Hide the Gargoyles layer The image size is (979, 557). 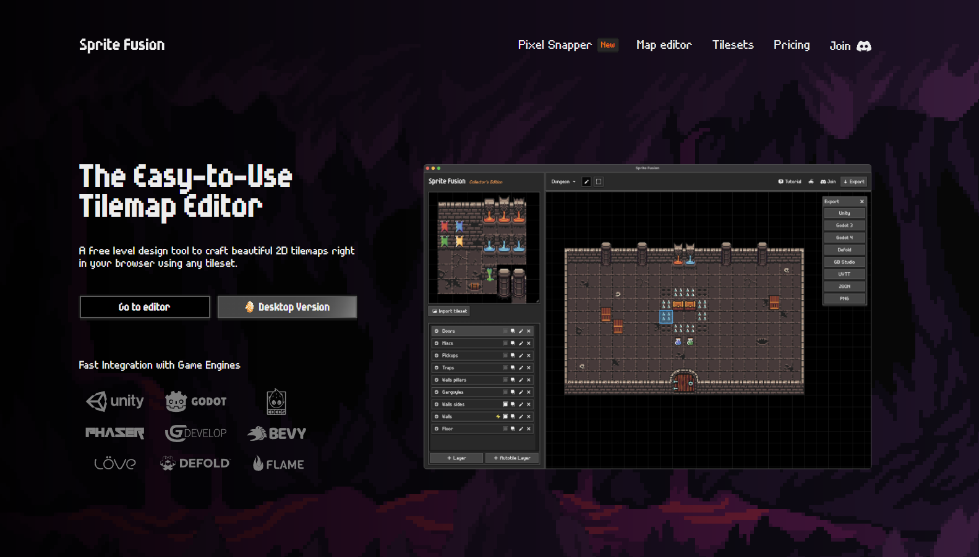[x=437, y=392]
